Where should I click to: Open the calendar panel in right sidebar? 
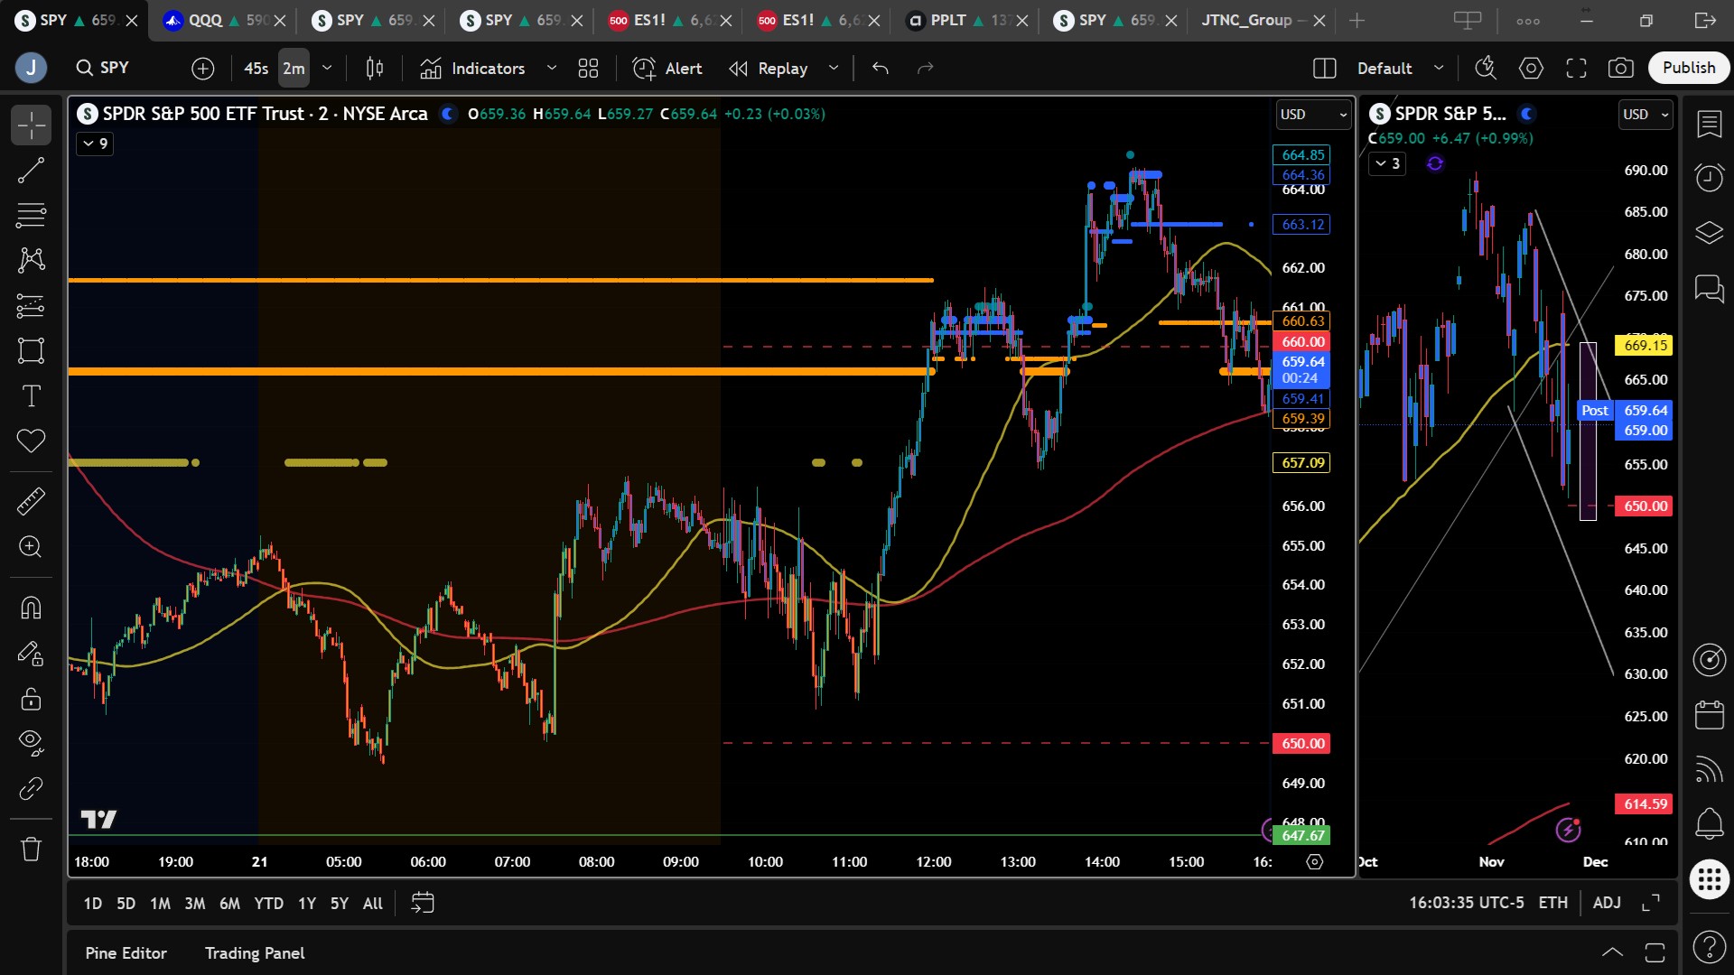tap(1709, 714)
